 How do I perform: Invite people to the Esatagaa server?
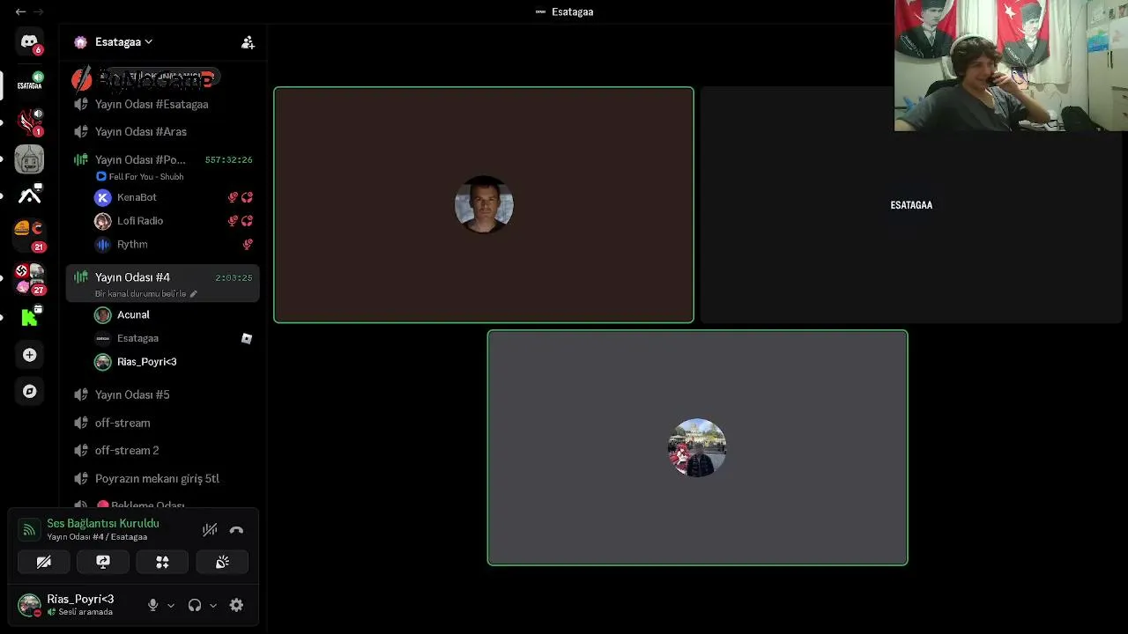[x=248, y=42]
